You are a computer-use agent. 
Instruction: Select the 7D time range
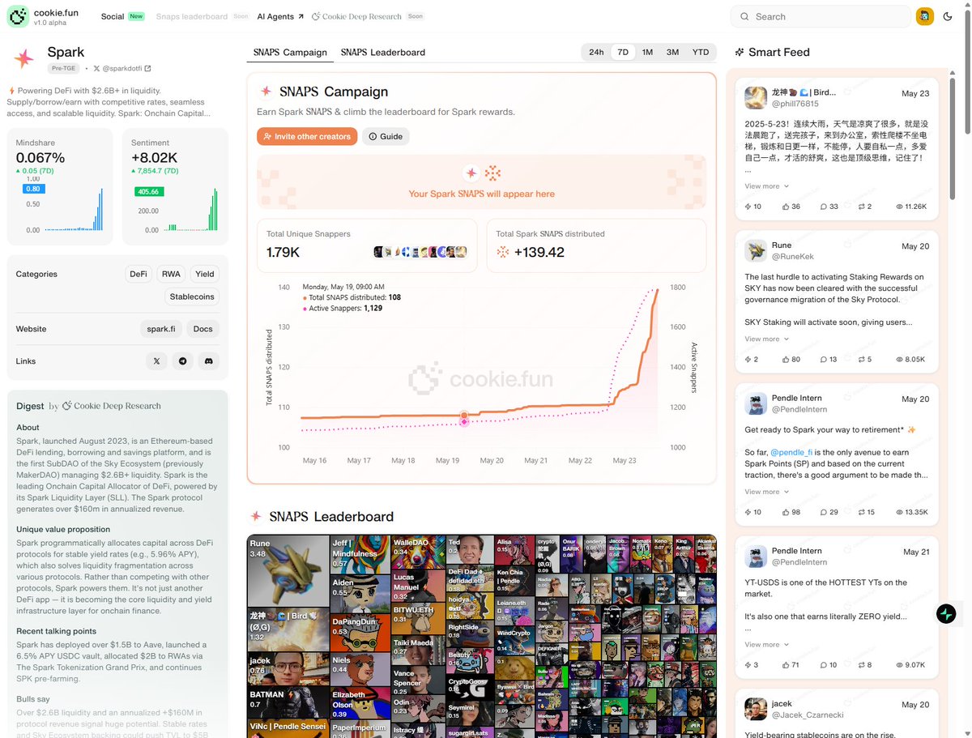(623, 52)
